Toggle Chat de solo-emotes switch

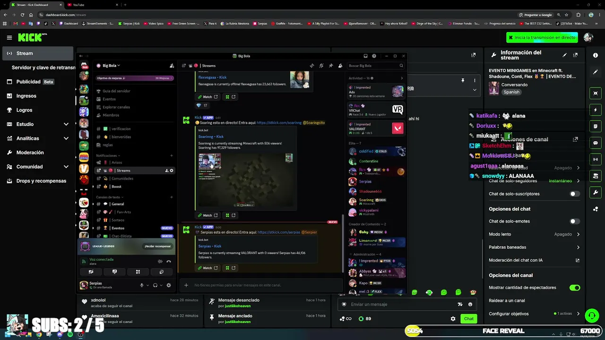tap(575, 221)
